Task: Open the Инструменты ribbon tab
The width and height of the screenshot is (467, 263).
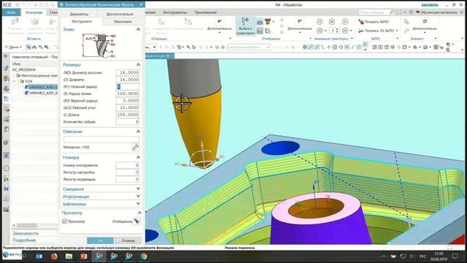Action: [175, 12]
